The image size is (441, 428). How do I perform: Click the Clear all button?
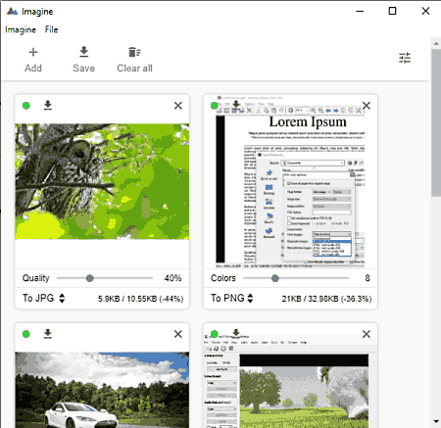134,60
